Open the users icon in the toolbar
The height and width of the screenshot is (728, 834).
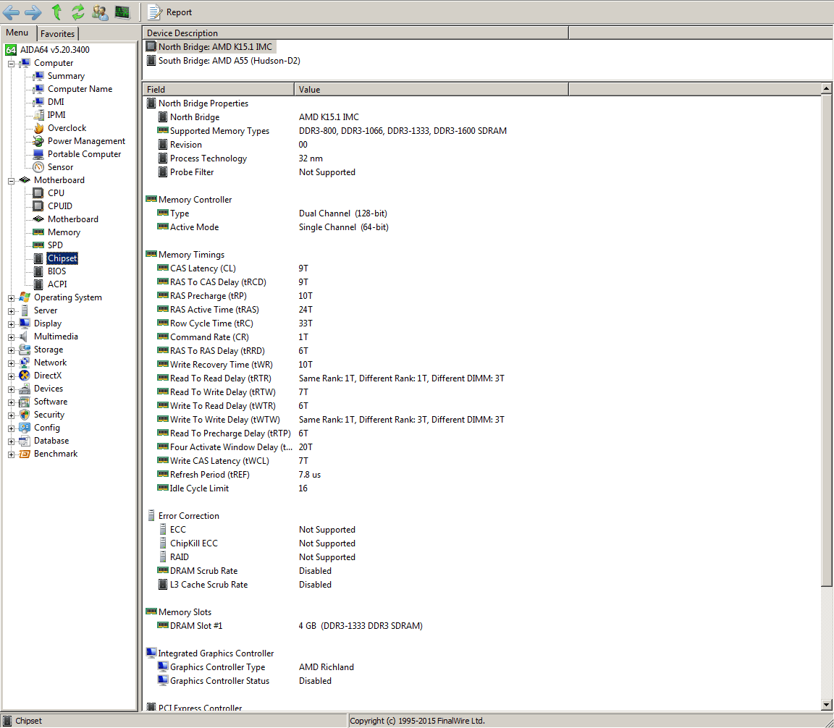coord(100,12)
